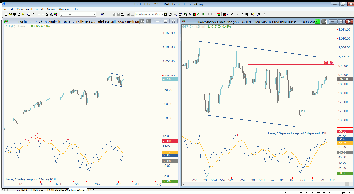Open the Format menu
Image resolution: width=354 pixels, height=194 pixels.
pyautogui.click(x=39, y=9)
